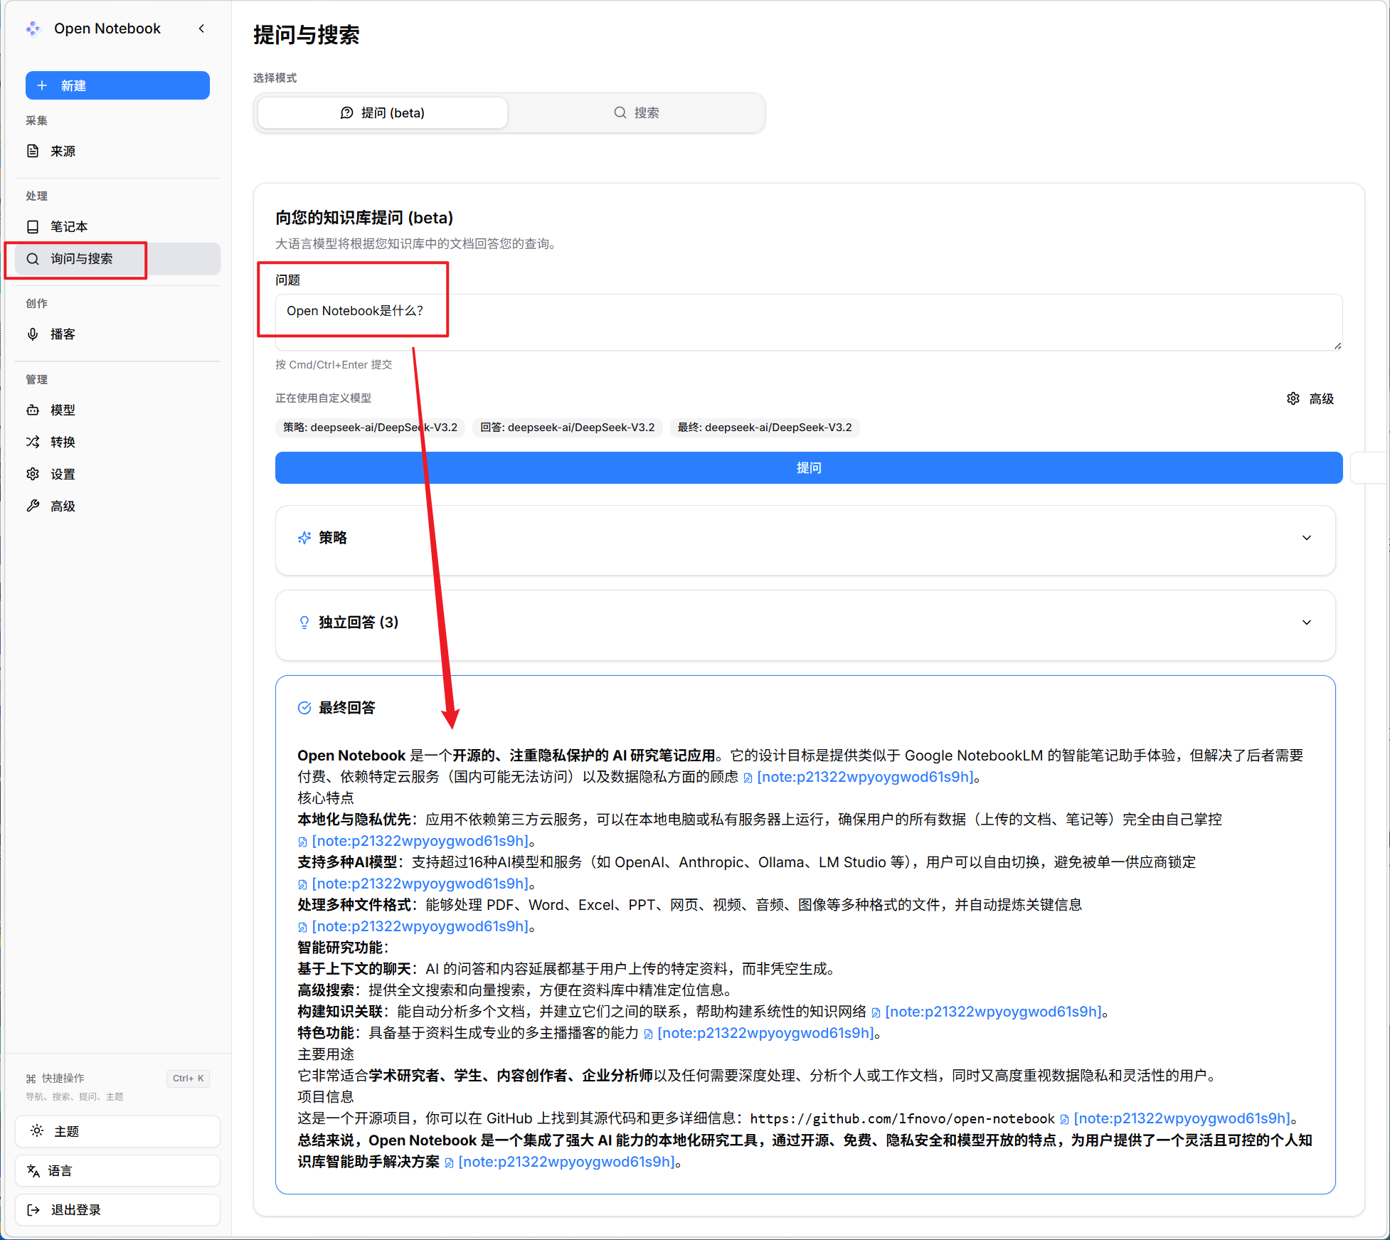Click the 问题 question text field
The image size is (1390, 1240).
[808, 322]
